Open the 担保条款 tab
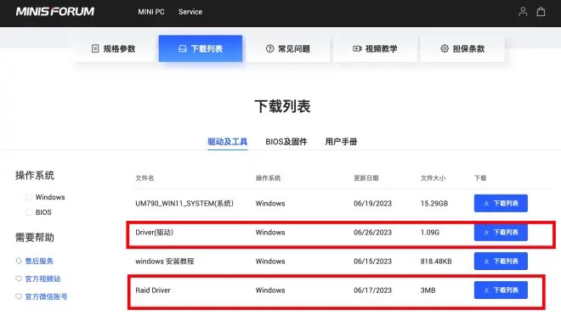The image size is (561, 321). point(462,48)
